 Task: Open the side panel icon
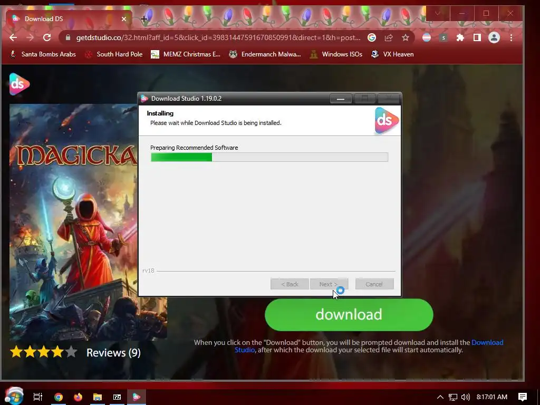point(477,37)
